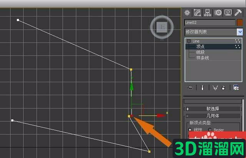Select the Bezier vertex type radio

210,130
